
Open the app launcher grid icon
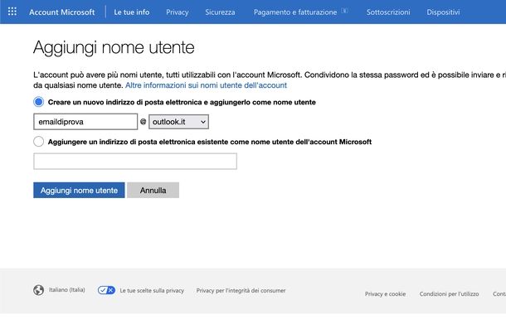pyautogui.click(x=12, y=12)
